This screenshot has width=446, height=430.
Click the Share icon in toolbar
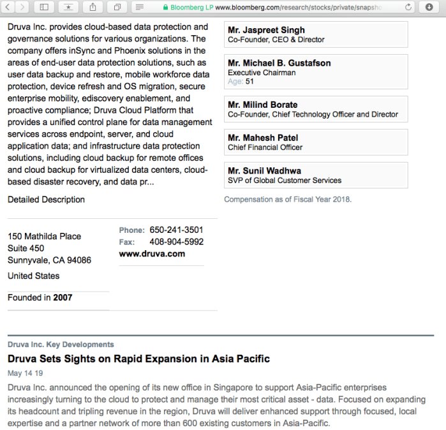point(93,7)
